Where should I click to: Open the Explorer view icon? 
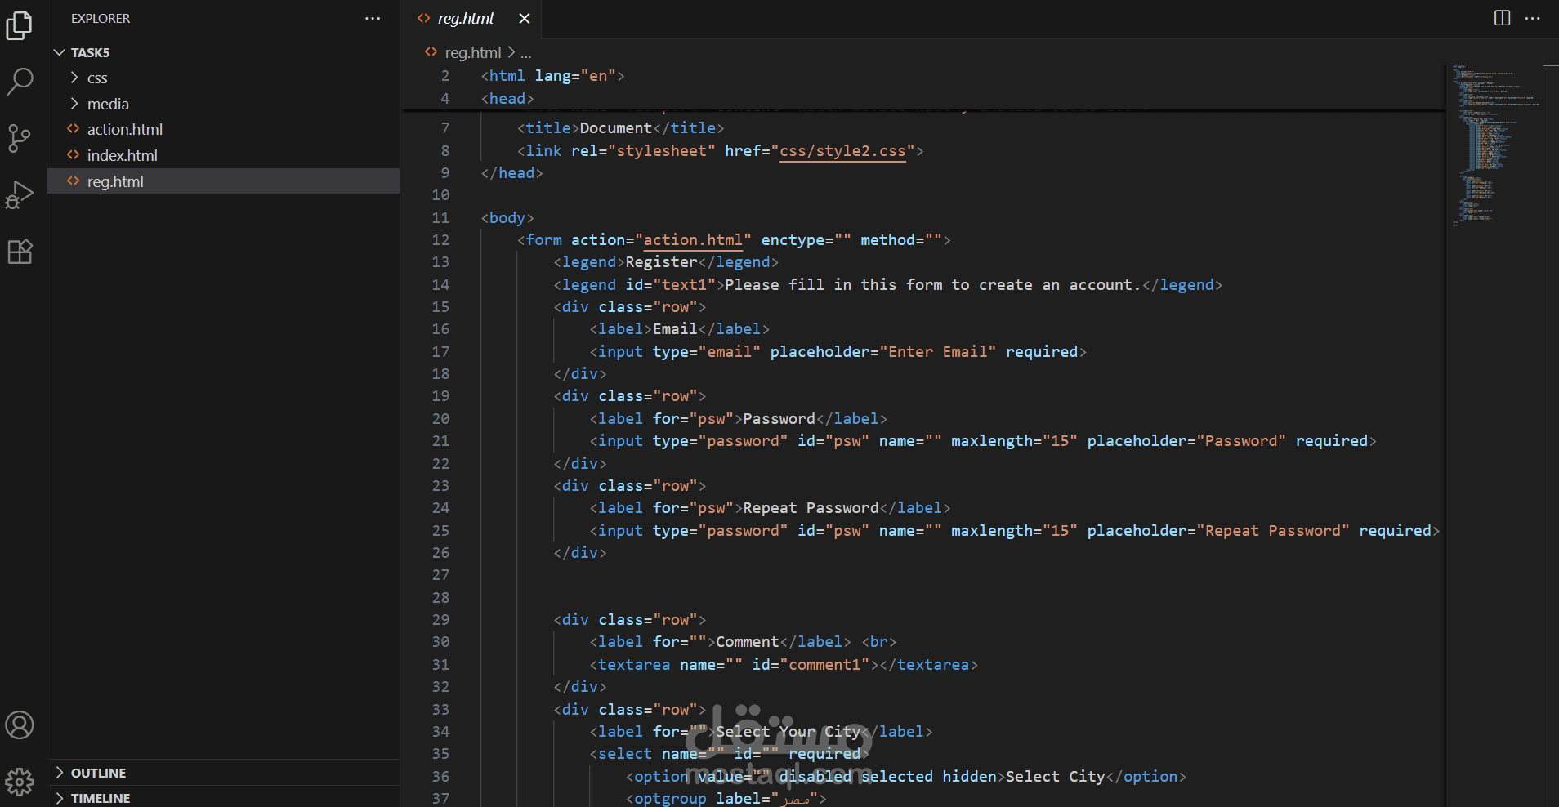20,25
